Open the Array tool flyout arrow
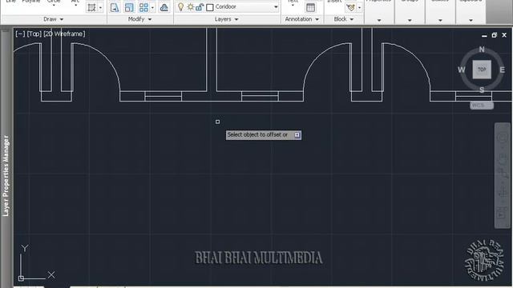Image resolution: width=513 pixels, height=288 pixels. pos(152,7)
